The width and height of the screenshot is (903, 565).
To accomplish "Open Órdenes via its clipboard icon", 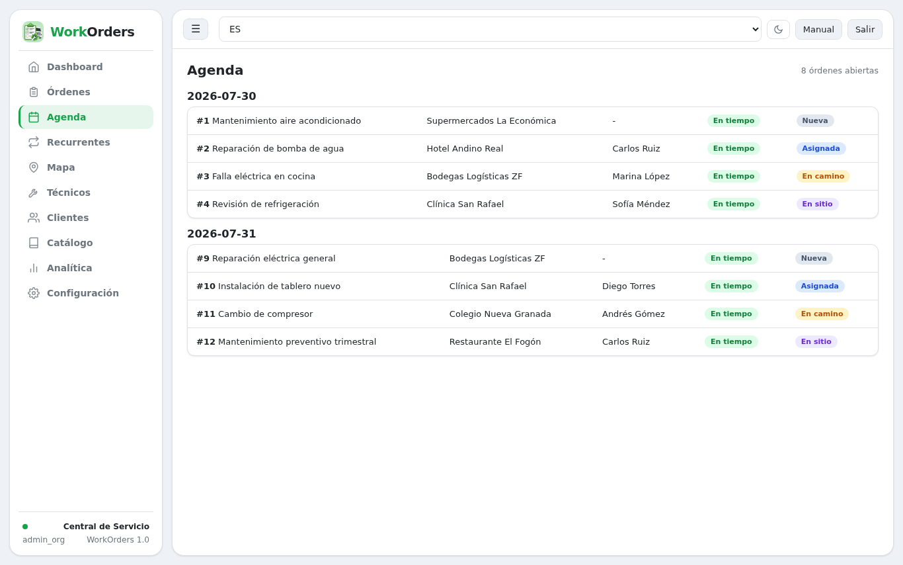I will coord(34,92).
